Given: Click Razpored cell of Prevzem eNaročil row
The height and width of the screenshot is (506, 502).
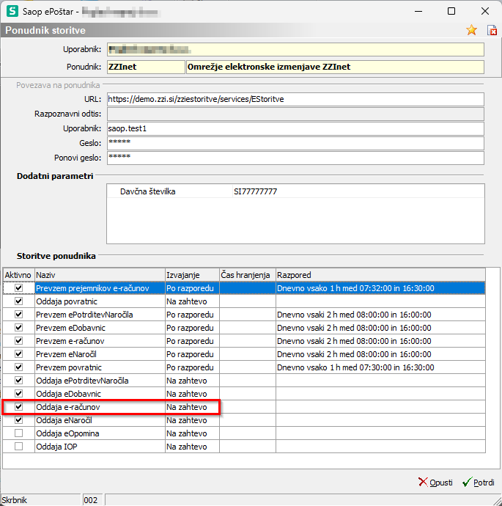Looking at the screenshot, I should pyautogui.click(x=380, y=354).
